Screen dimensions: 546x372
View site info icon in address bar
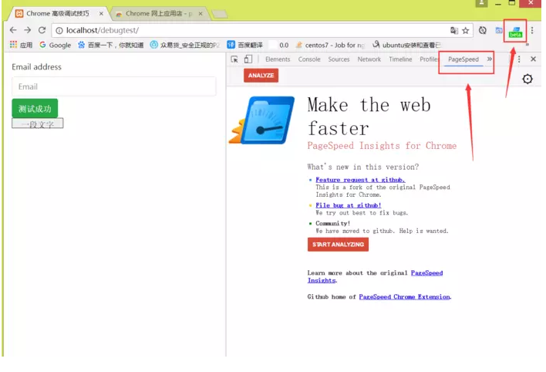point(59,31)
